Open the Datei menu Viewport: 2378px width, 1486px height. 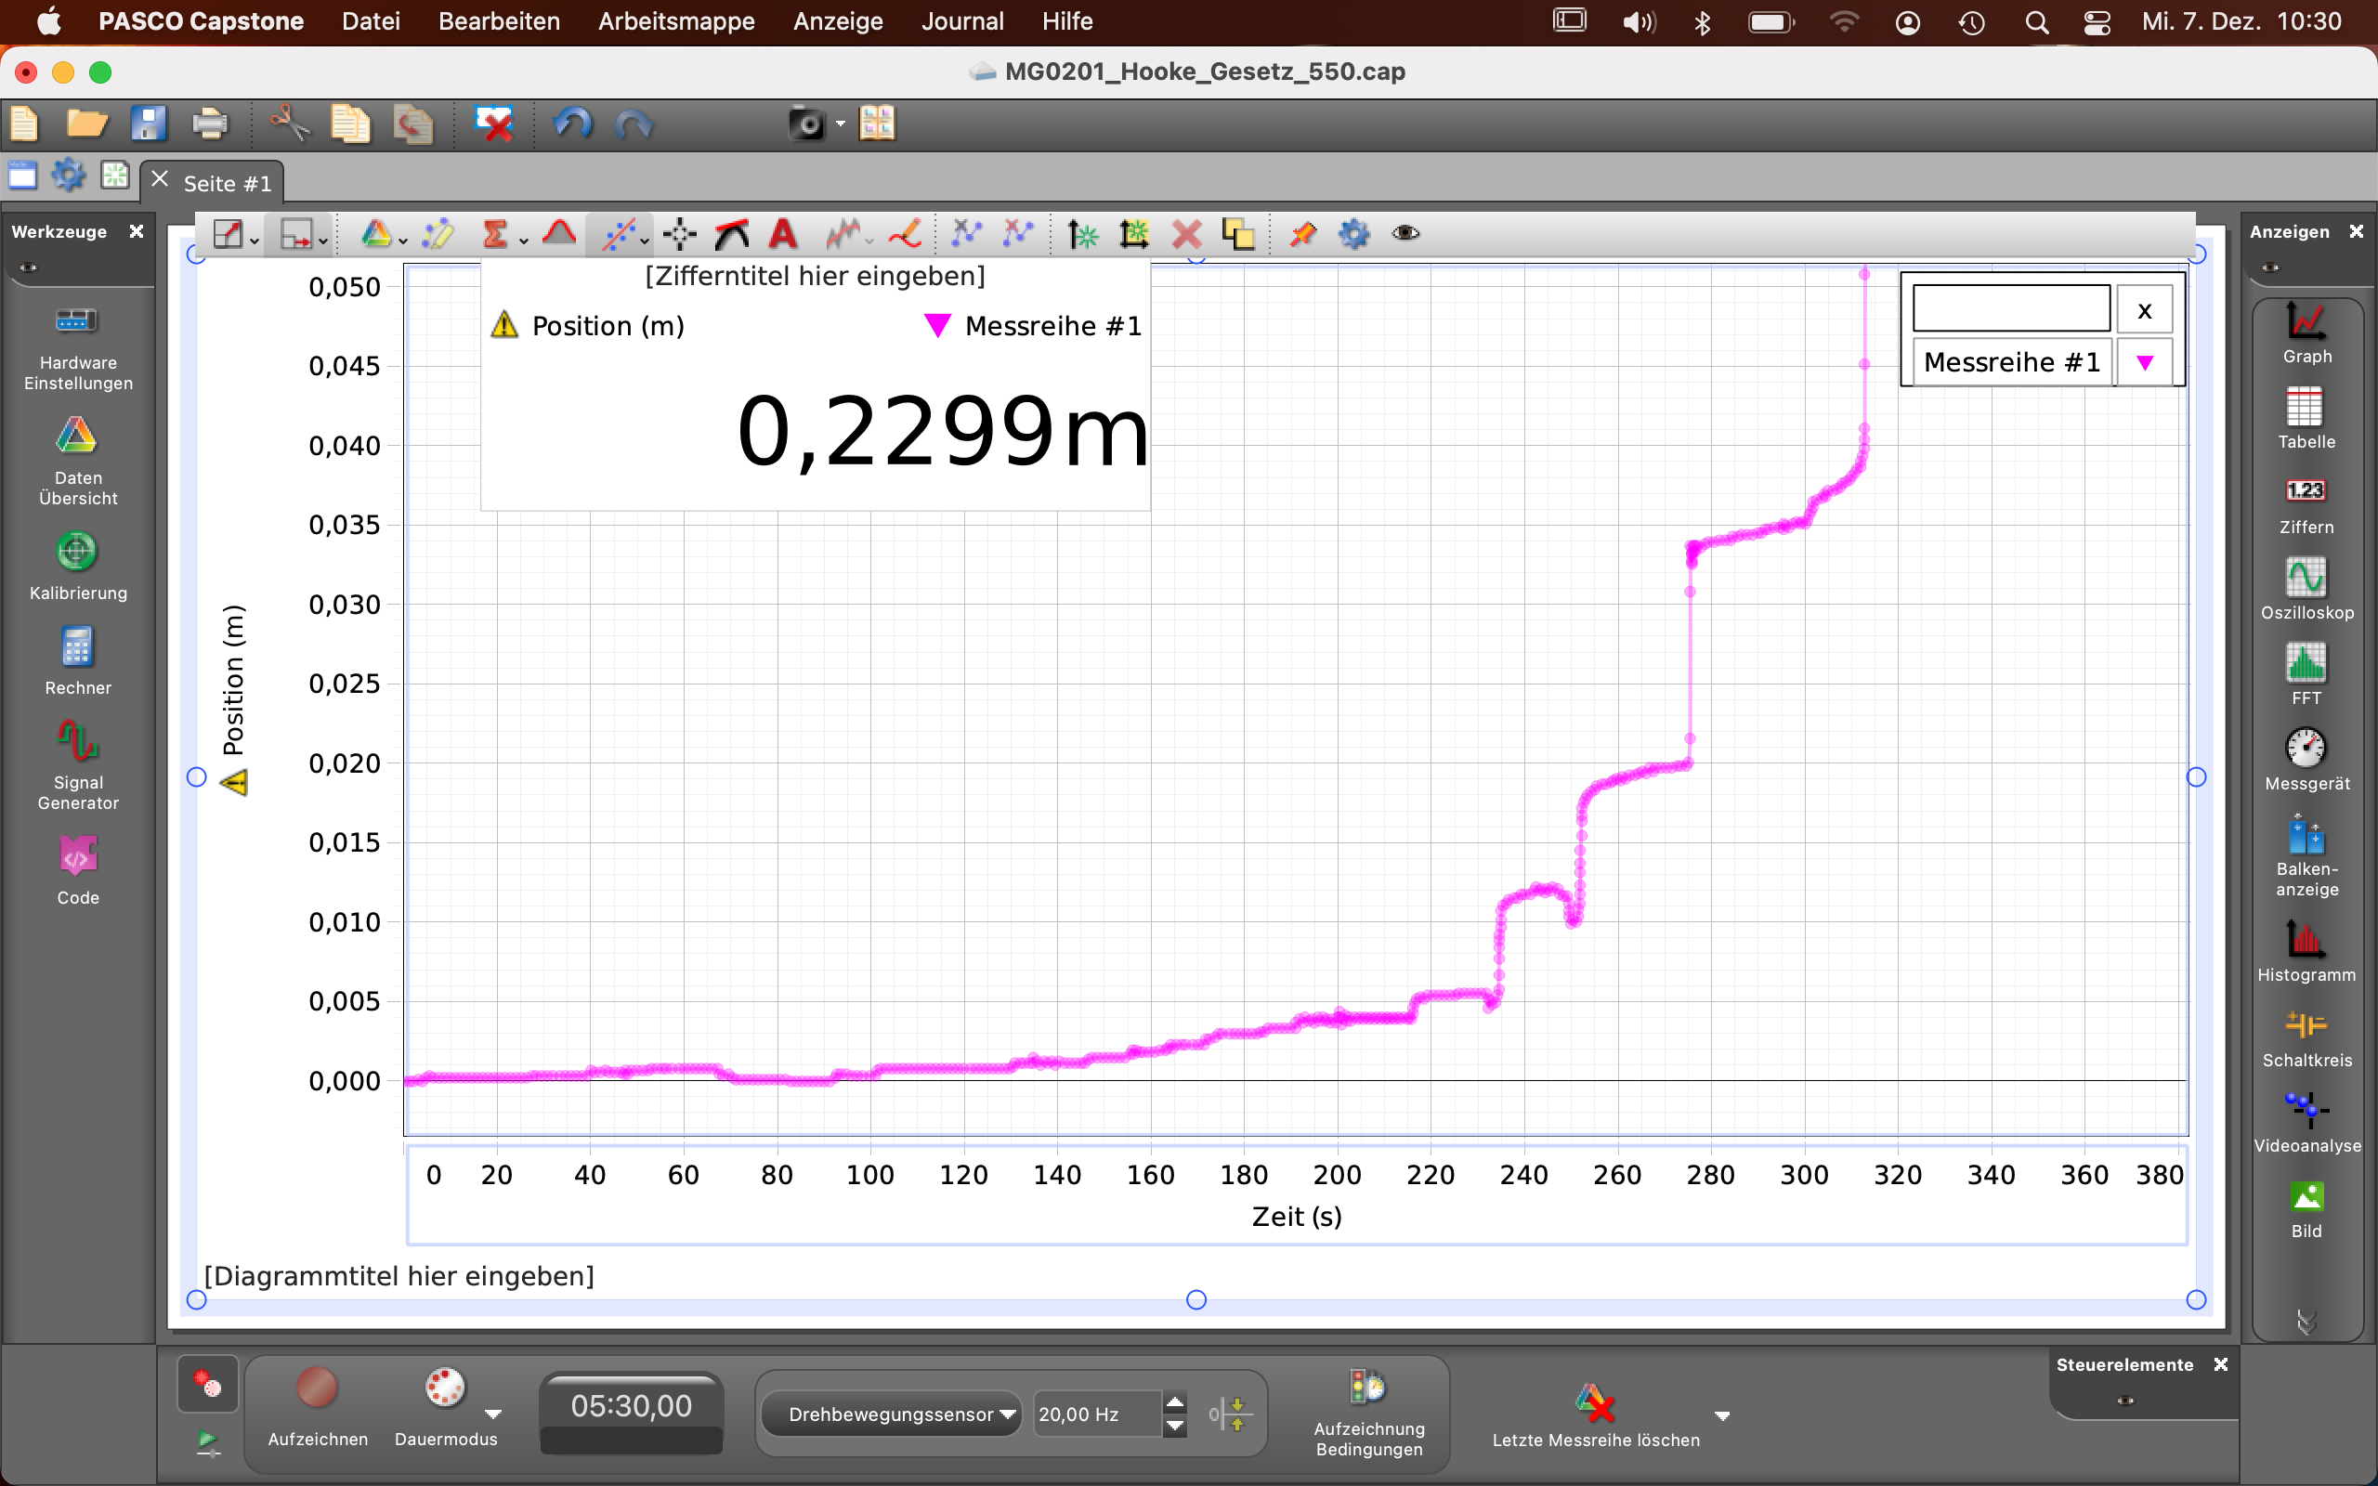pyautogui.click(x=371, y=21)
